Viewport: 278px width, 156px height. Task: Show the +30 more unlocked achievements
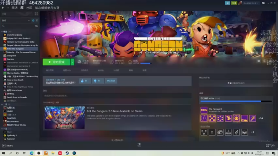pyautogui.click(x=261, y=118)
